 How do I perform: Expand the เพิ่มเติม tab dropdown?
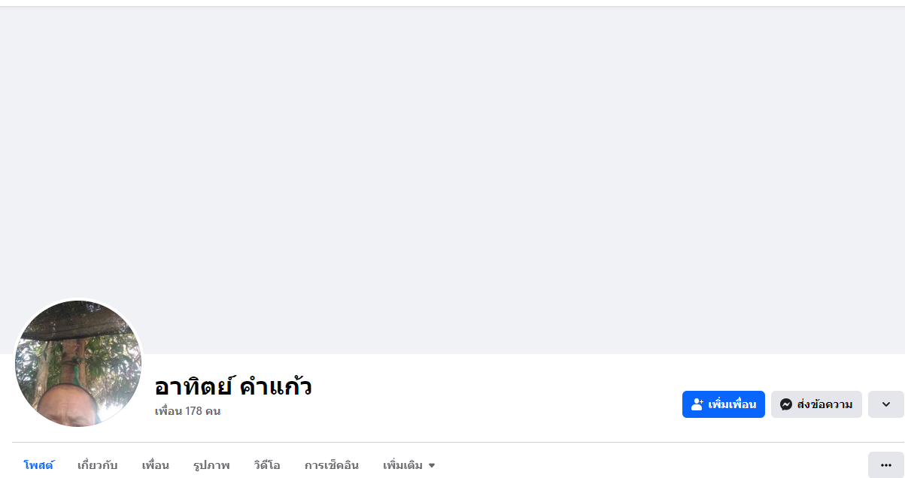click(x=403, y=465)
